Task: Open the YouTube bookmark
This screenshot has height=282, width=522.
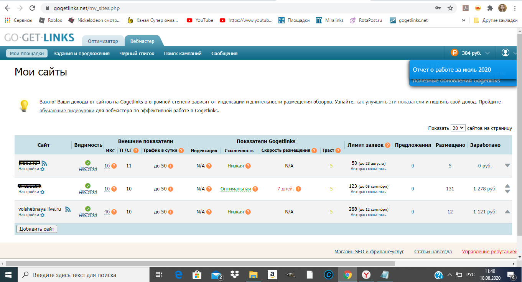Action: 200,20
